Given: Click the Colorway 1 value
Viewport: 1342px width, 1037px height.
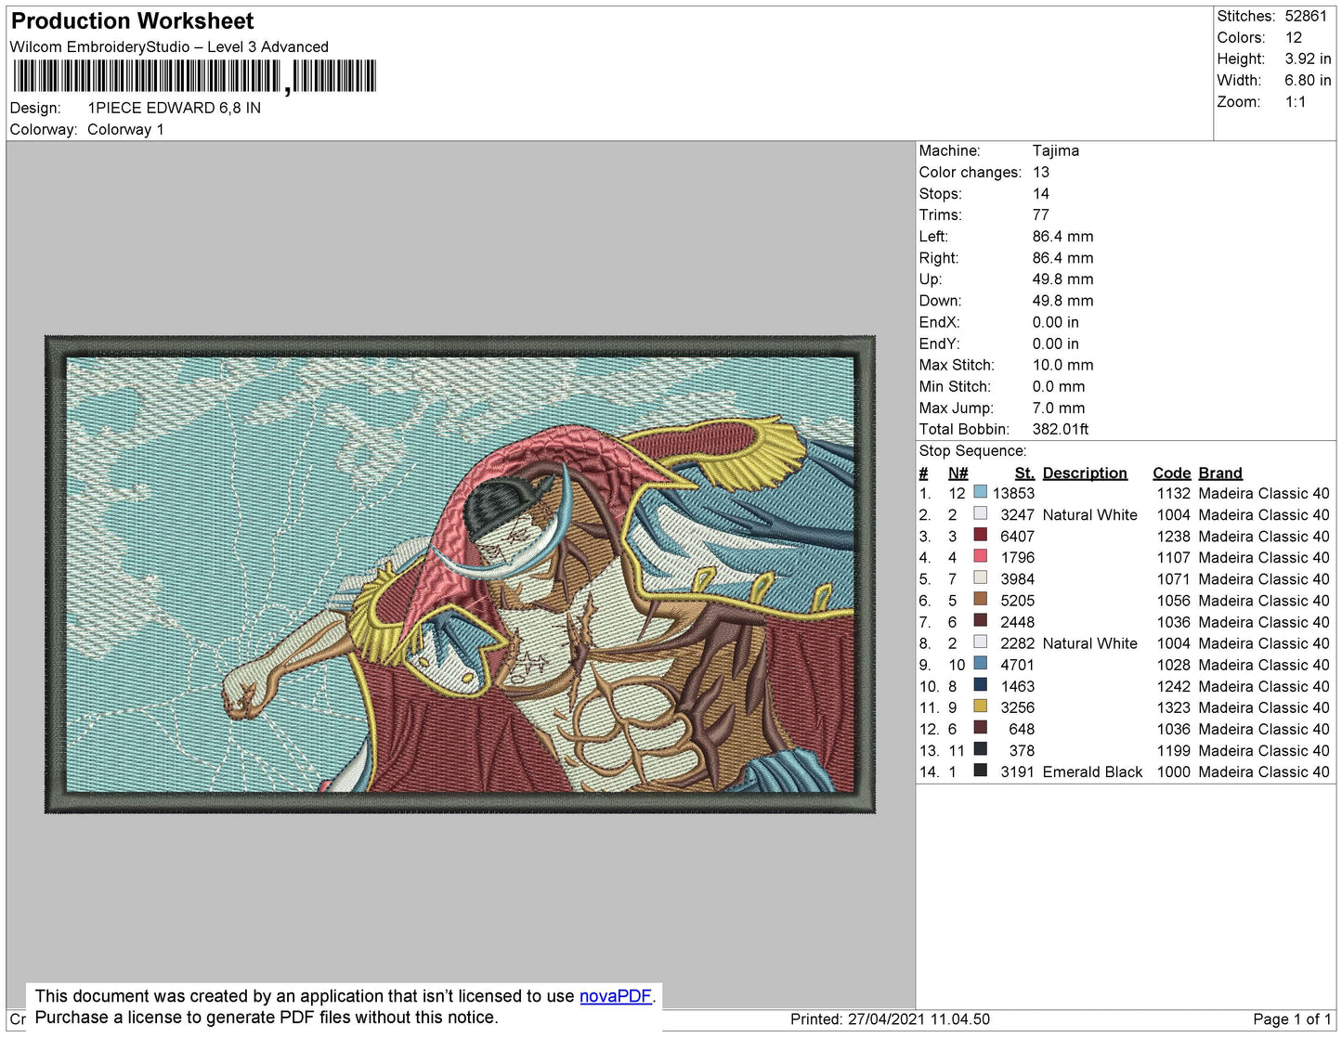Looking at the screenshot, I should [x=125, y=129].
